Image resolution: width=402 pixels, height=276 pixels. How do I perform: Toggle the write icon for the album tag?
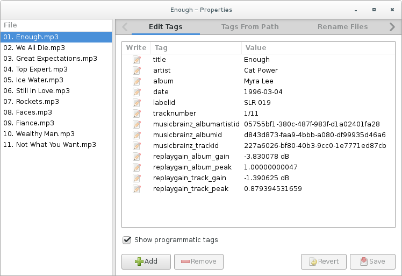pyautogui.click(x=137, y=81)
